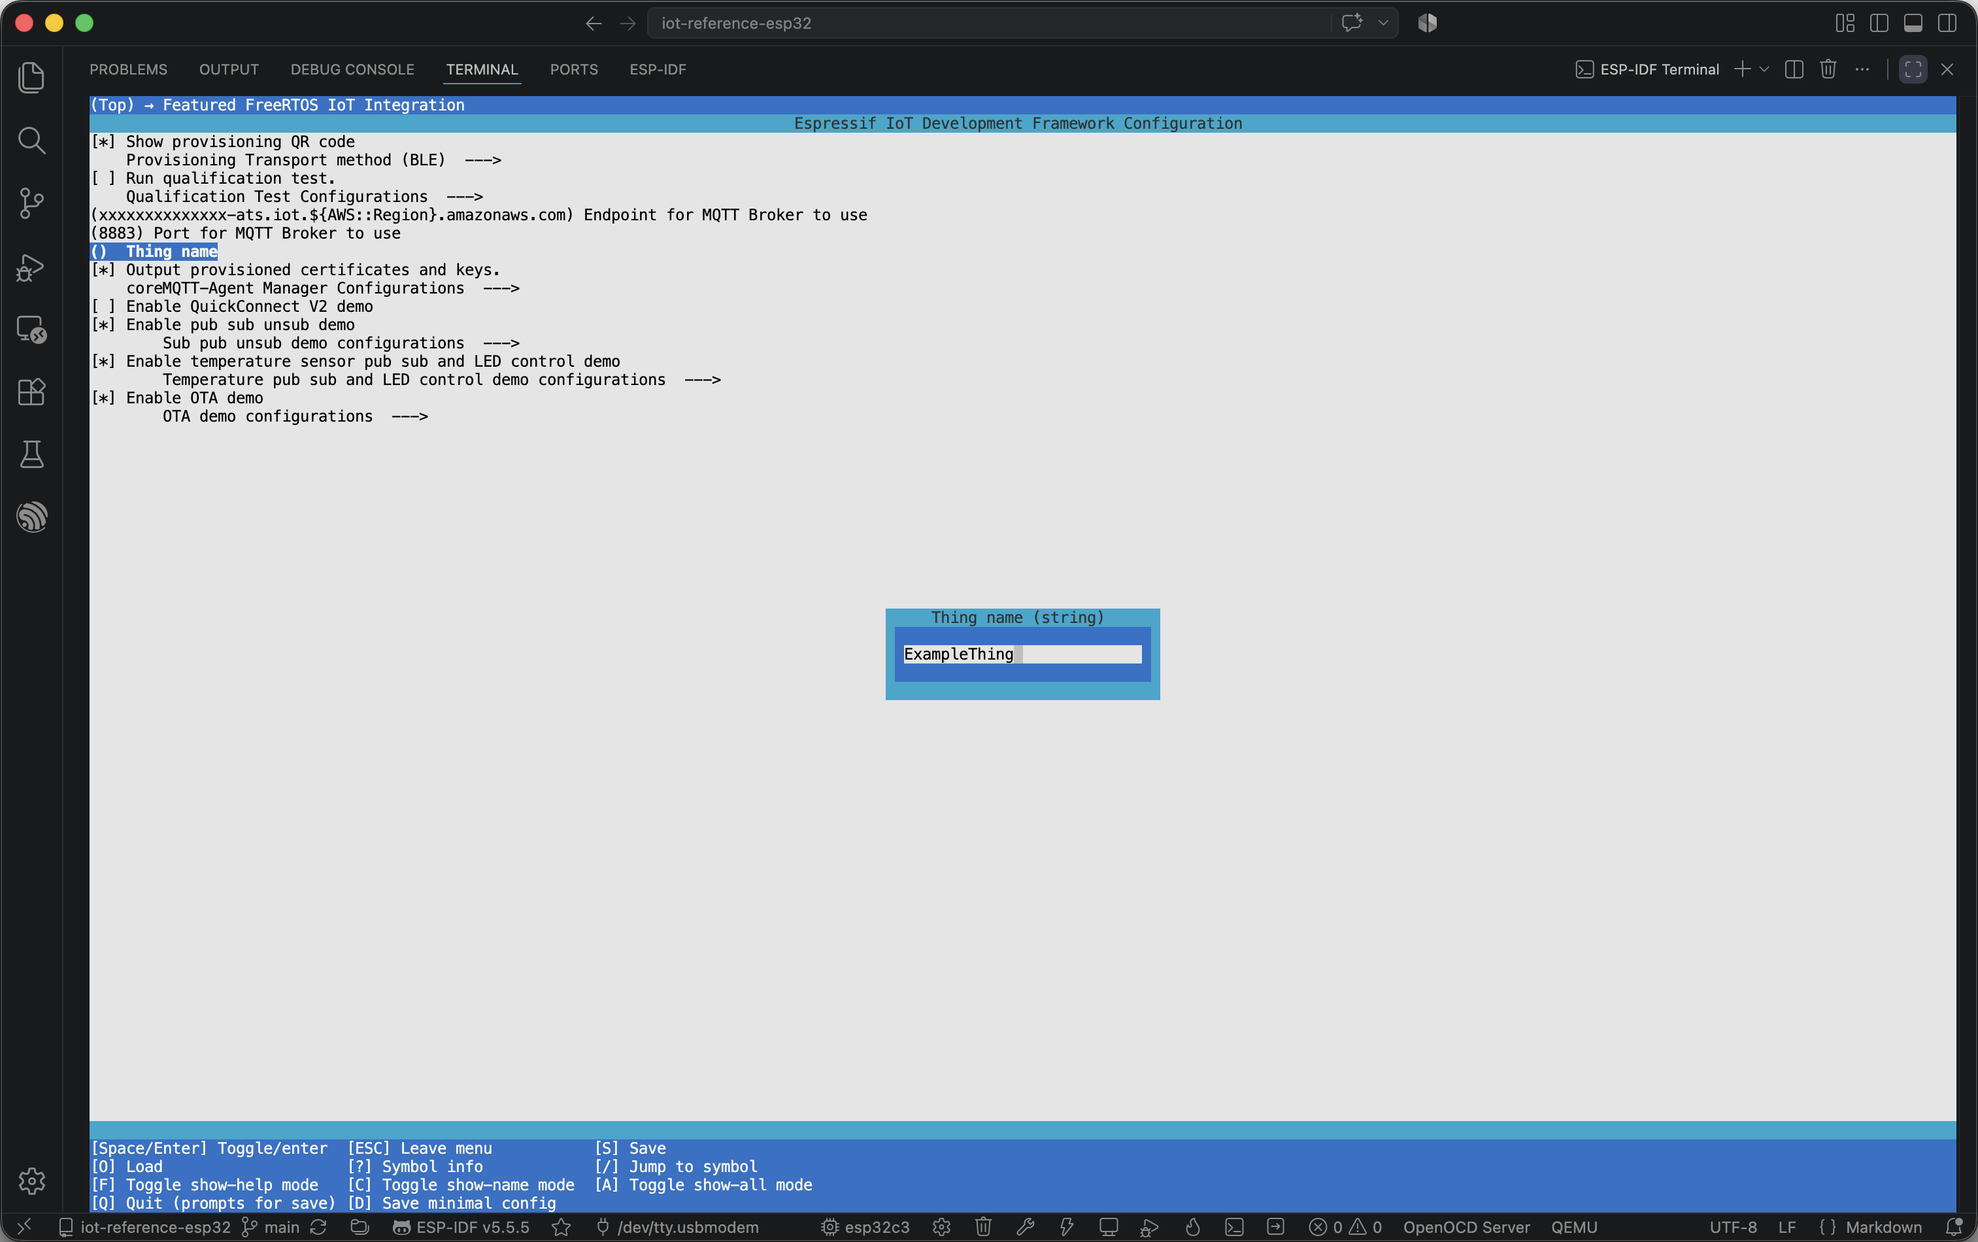Open the Explorer view in activity bar

pos(31,77)
